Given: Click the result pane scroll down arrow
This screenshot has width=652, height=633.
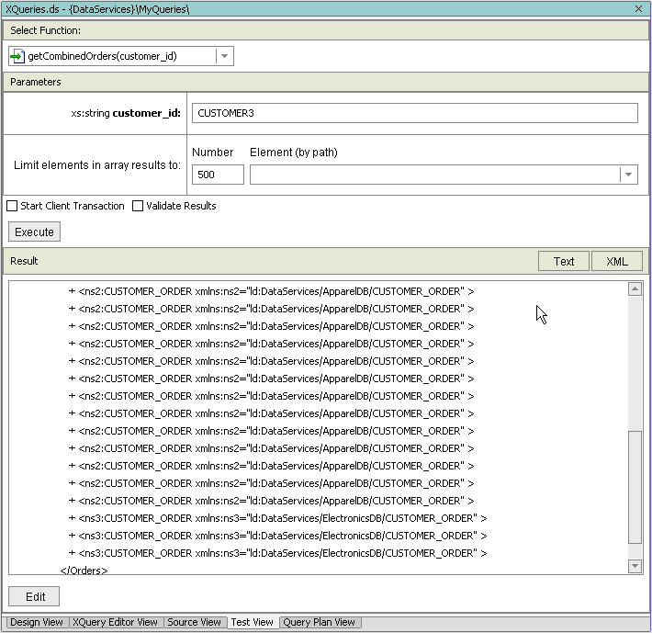Looking at the screenshot, I should (x=635, y=566).
